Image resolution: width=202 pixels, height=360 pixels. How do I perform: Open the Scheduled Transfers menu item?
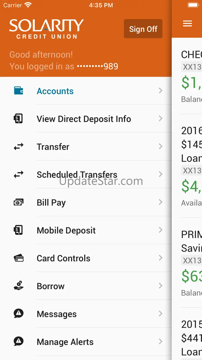(x=77, y=175)
